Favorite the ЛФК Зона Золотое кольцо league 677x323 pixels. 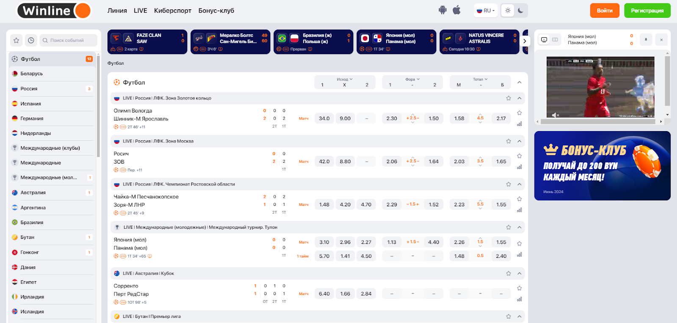[509, 98]
